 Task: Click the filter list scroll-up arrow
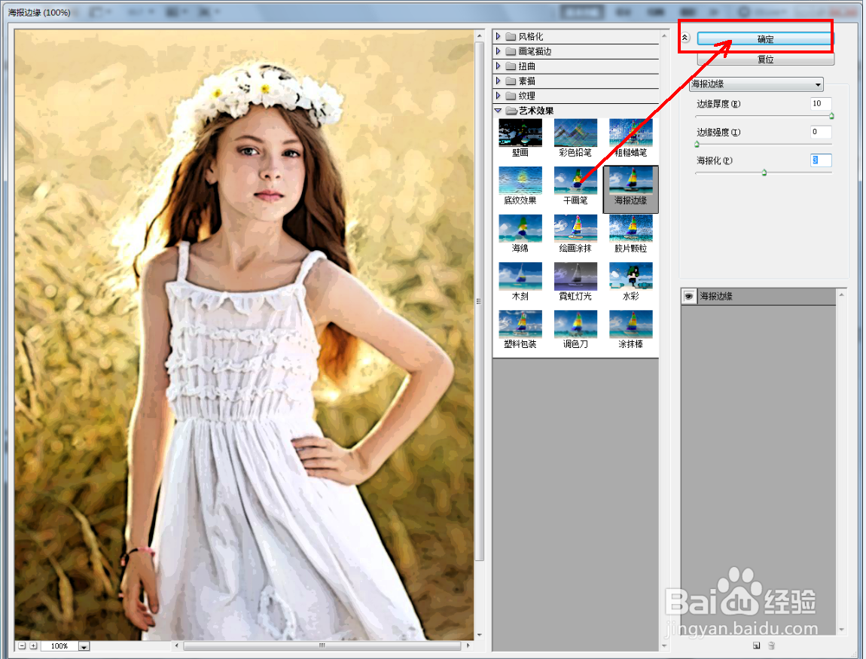click(x=664, y=36)
